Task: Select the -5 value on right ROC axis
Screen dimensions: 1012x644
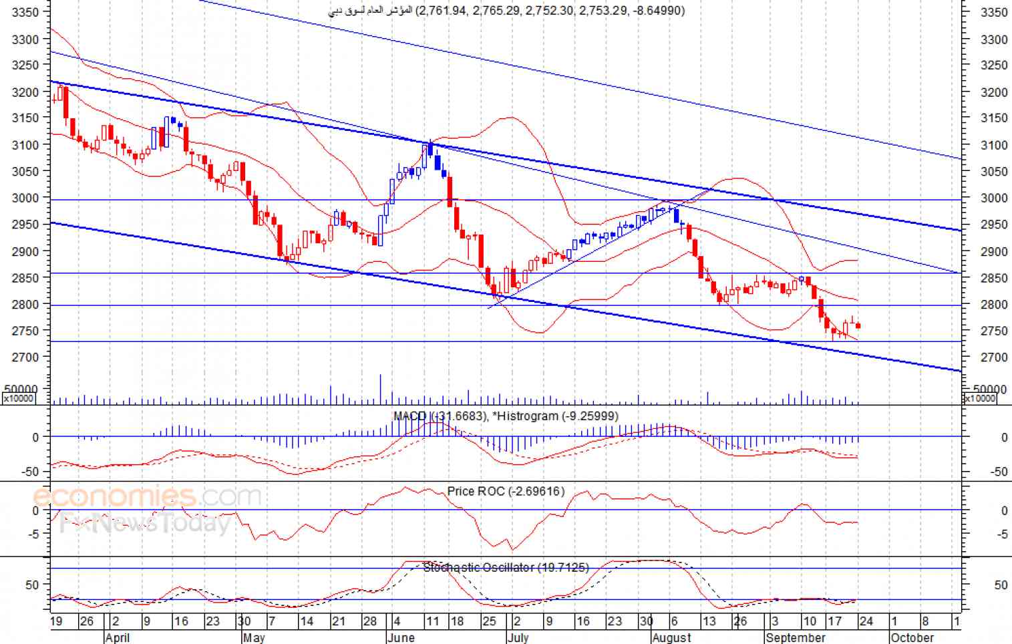Action: pyautogui.click(x=1001, y=534)
